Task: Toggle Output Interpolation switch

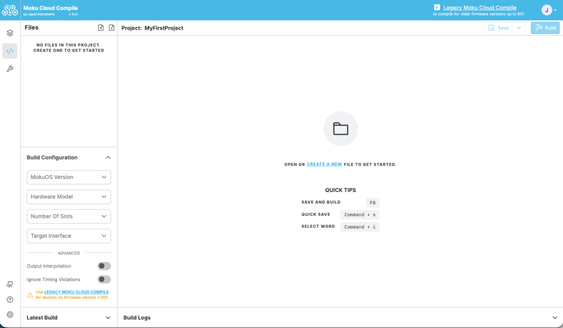Action: (104, 266)
